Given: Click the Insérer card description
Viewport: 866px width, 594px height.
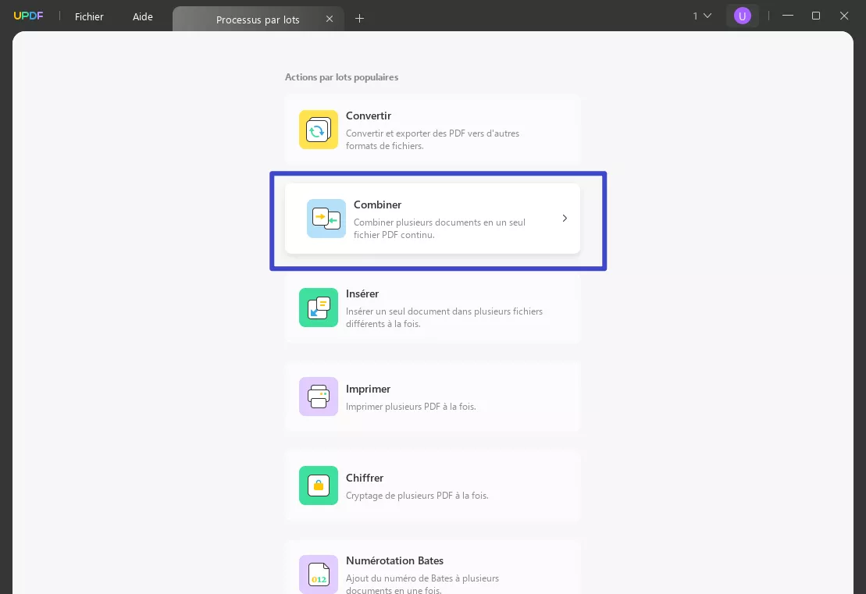Looking at the screenshot, I should [x=444, y=318].
